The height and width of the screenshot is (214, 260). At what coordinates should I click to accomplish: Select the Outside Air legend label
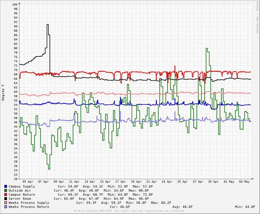[x=20, y=190]
